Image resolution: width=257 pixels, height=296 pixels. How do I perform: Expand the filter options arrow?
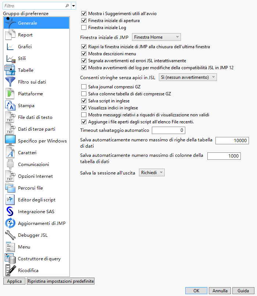pyautogui.click(x=74, y=6)
